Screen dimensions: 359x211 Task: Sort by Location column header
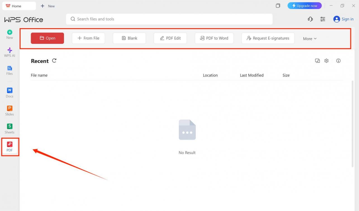210,75
